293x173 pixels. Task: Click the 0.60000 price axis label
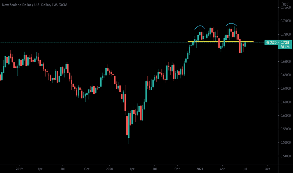285,115
